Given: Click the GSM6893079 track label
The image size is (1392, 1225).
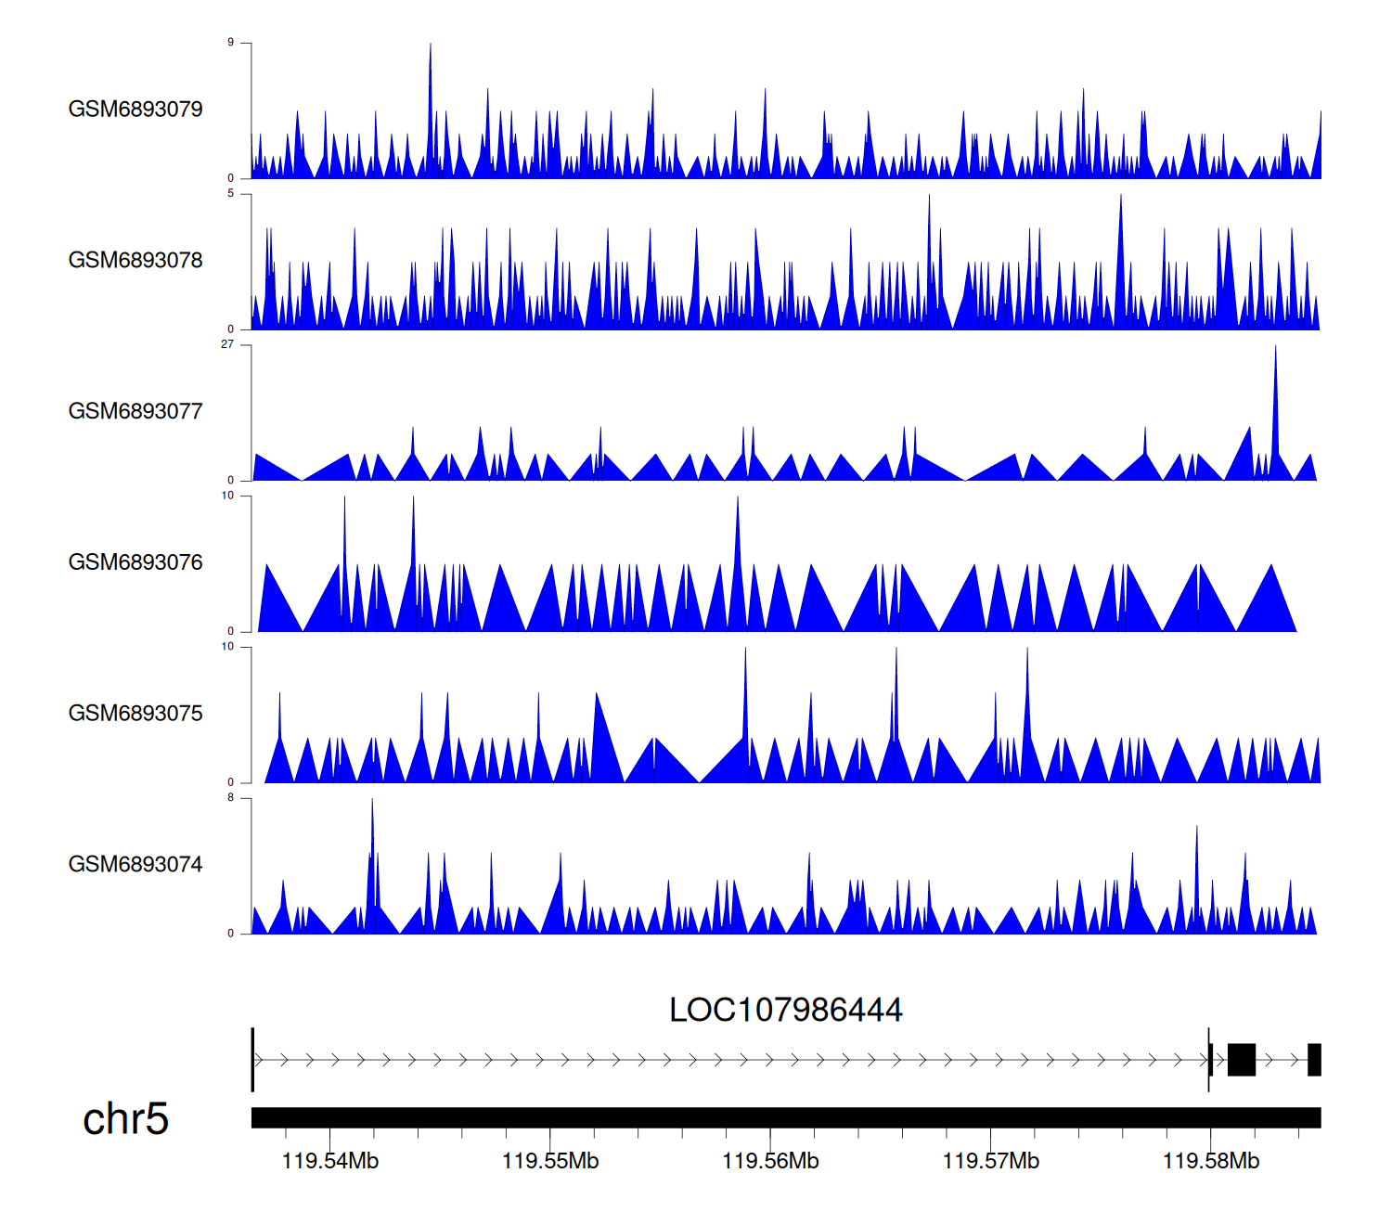Looking at the screenshot, I should click(x=135, y=110).
